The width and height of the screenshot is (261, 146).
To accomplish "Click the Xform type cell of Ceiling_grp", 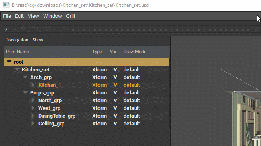I will point(100,123).
